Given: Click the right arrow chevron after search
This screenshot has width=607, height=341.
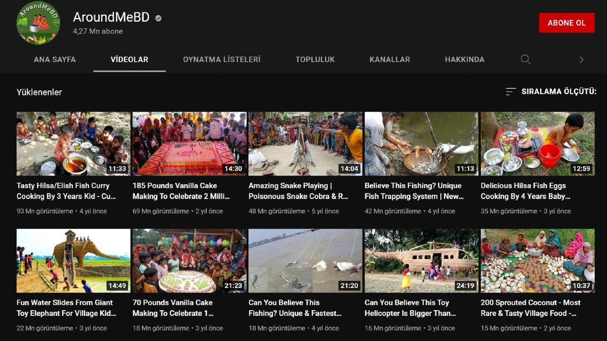Looking at the screenshot, I should pyautogui.click(x=581, y=59).
